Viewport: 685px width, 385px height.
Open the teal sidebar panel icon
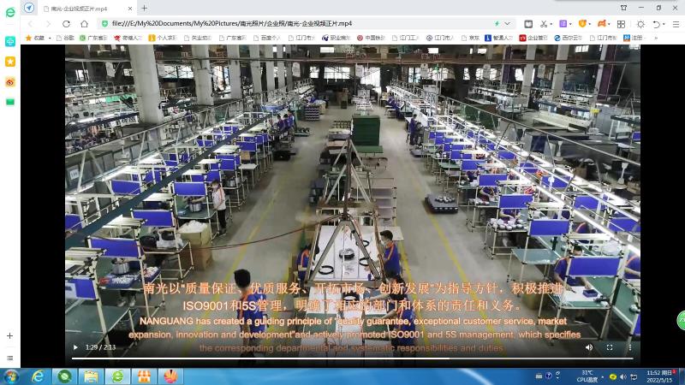click(x=10, y=41)
